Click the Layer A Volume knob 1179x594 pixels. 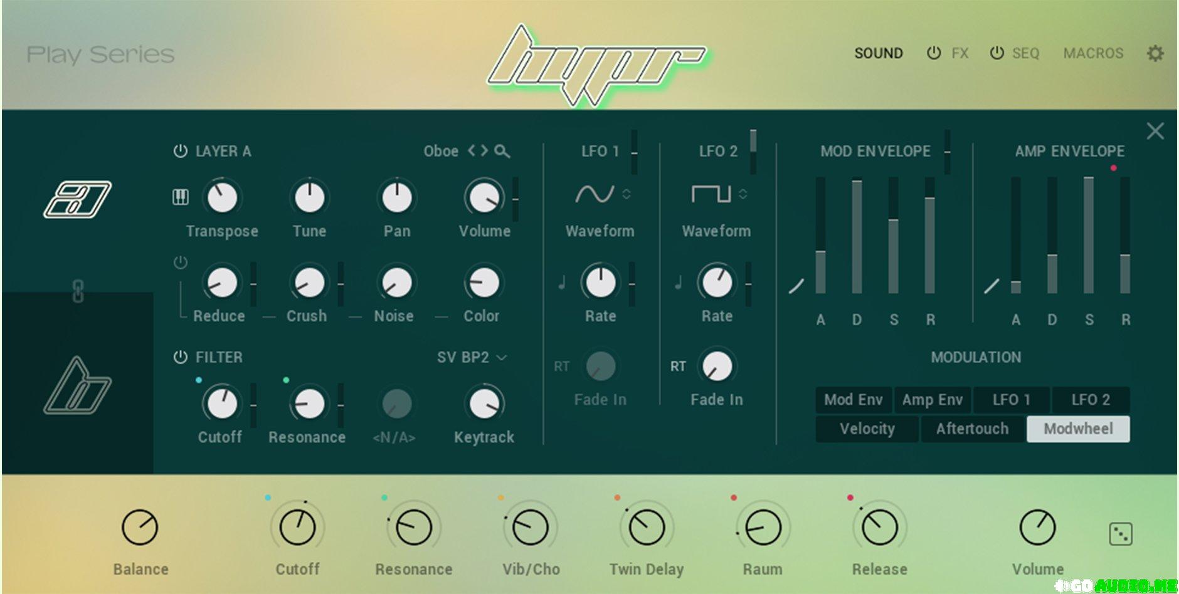coord(484,197)
